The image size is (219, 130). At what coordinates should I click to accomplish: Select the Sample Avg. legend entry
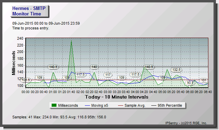point(132,106)
